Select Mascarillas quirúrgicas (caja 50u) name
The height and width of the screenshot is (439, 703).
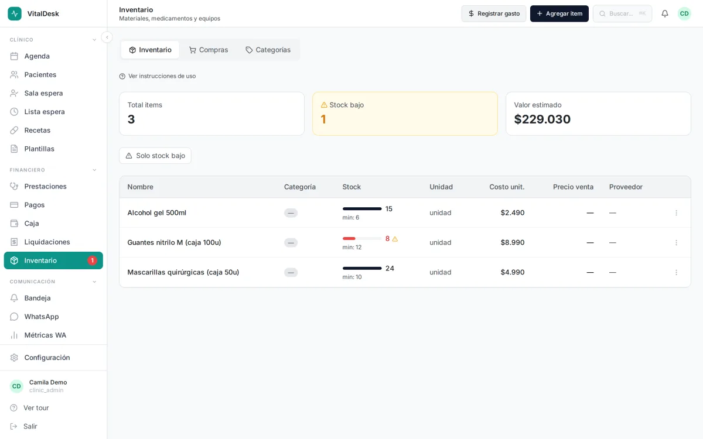point(183,273)
